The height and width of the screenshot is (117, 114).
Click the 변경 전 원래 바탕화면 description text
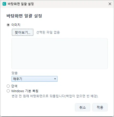55,96
